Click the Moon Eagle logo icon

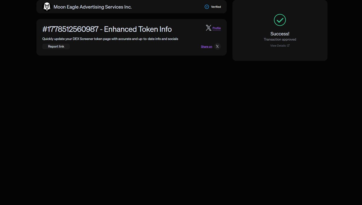[x=47, y=7]
